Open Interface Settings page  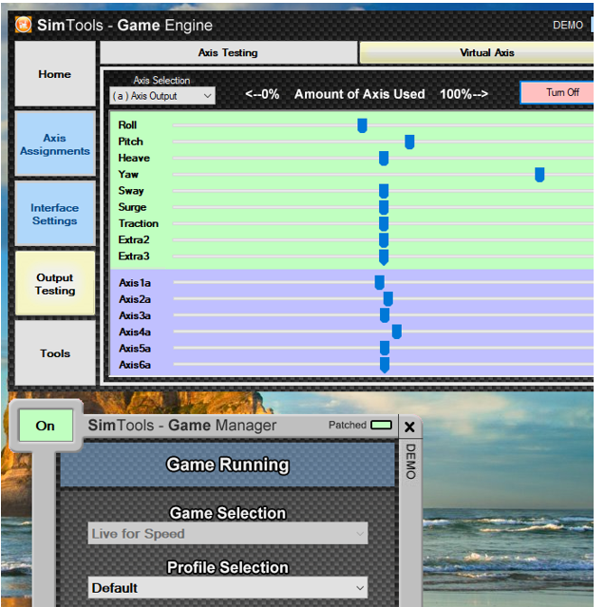coord(55,214)
